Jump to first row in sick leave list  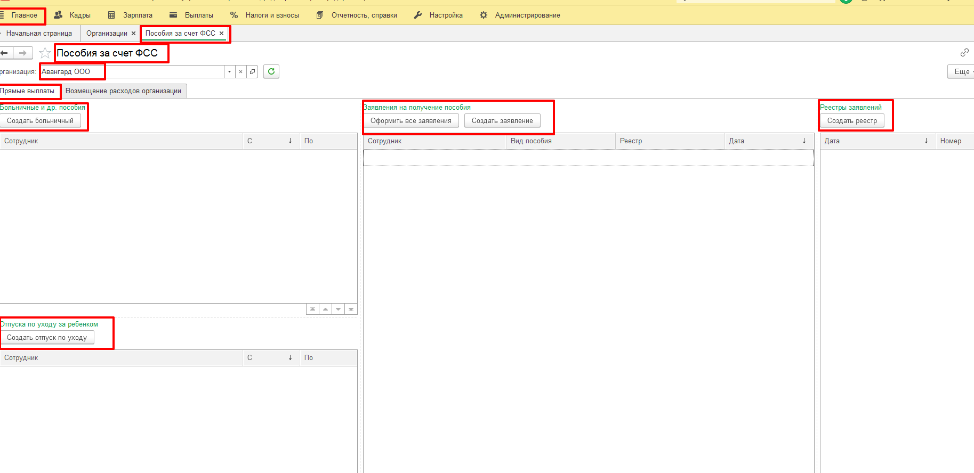click(312, 309)
